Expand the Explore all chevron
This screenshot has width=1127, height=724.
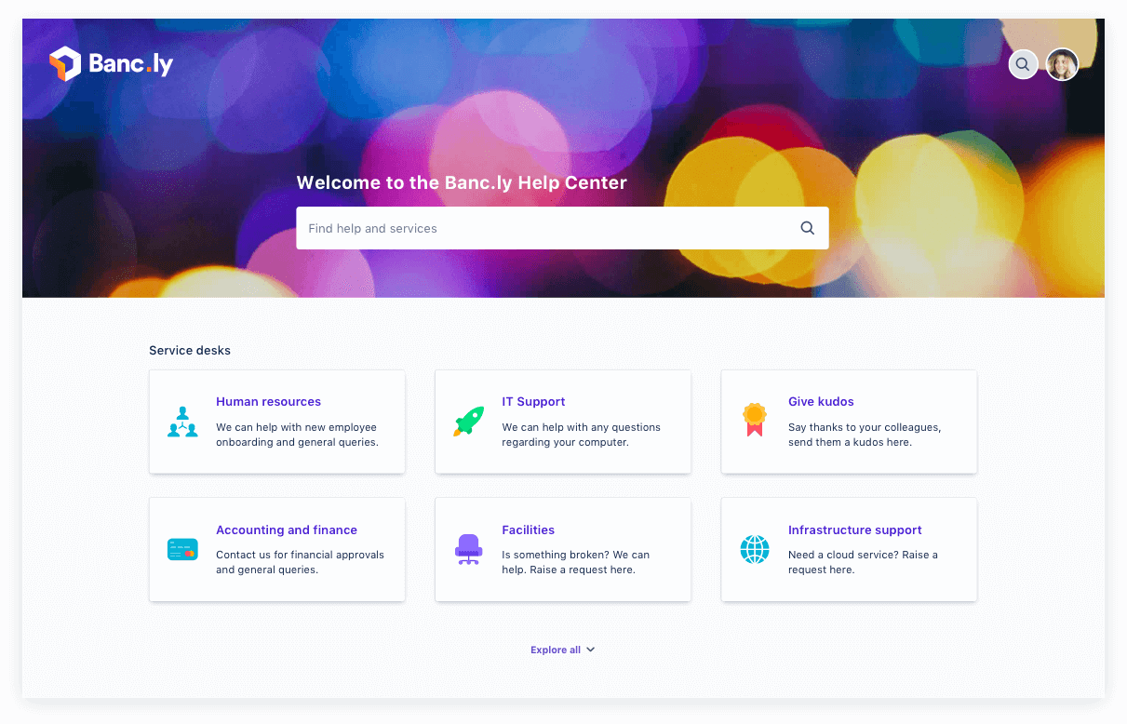click(x=589, y=650)
